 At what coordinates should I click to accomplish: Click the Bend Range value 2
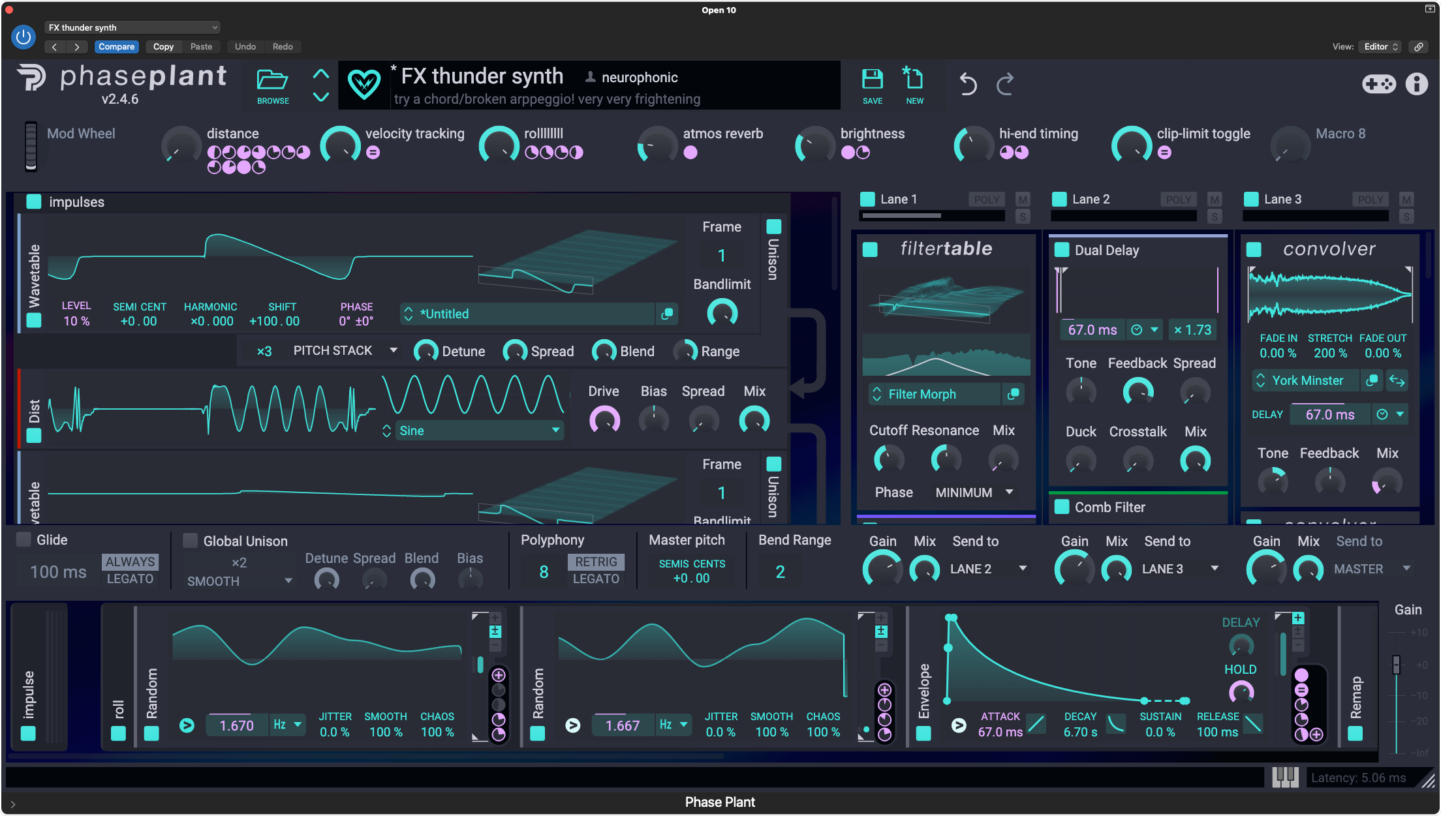coord(780,572)
